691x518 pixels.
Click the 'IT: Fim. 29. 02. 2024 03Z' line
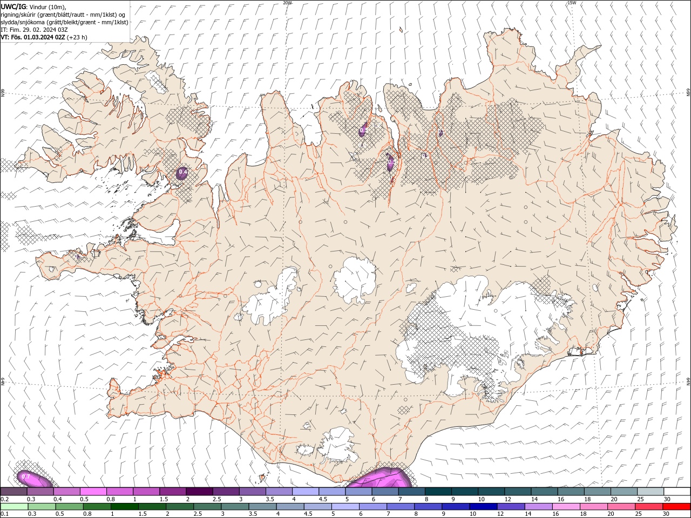[x=34, y=30]
